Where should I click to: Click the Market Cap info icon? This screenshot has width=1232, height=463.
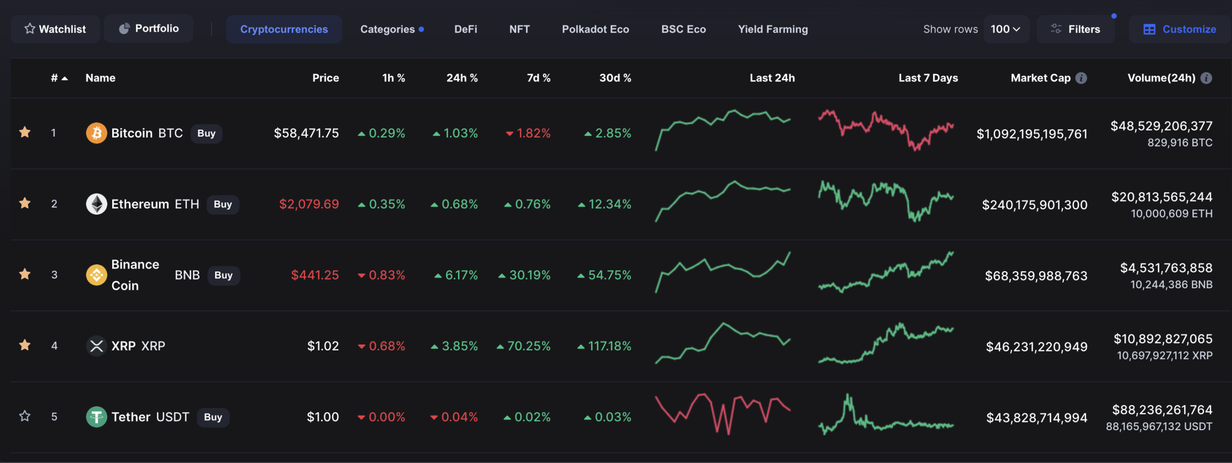coord(1081,78)
